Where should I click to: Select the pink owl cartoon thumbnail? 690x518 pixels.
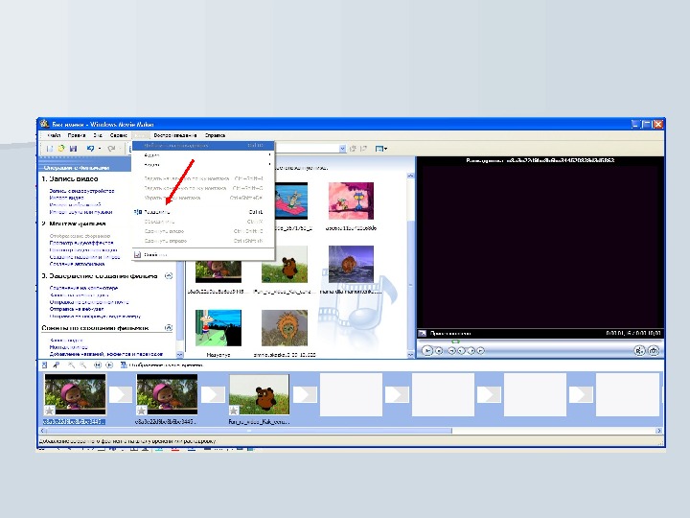click(351, 200)
